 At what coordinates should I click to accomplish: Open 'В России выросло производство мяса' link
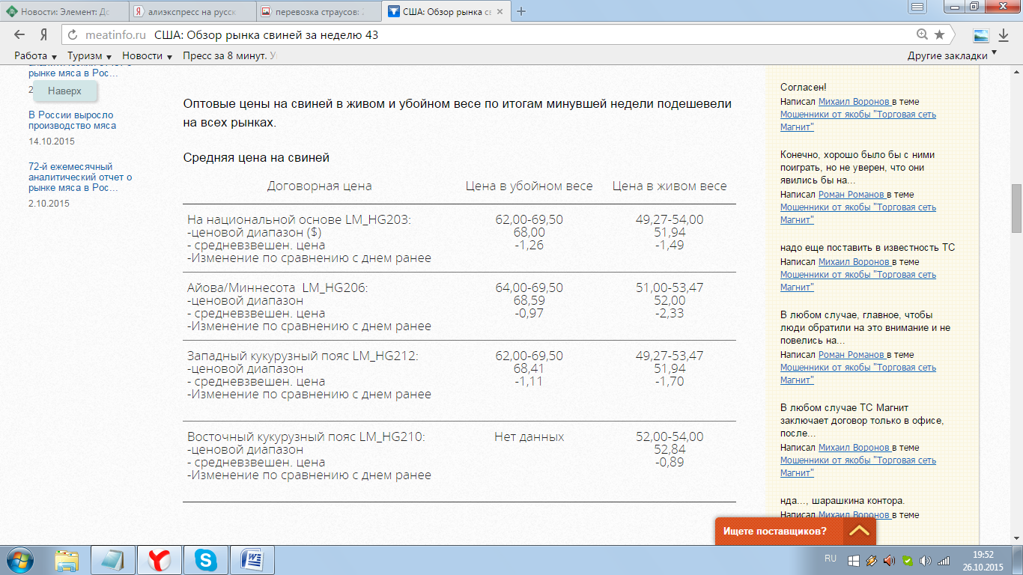(72, 121)
